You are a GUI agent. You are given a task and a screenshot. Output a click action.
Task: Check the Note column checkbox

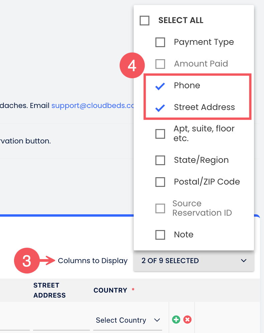[160, 235]
